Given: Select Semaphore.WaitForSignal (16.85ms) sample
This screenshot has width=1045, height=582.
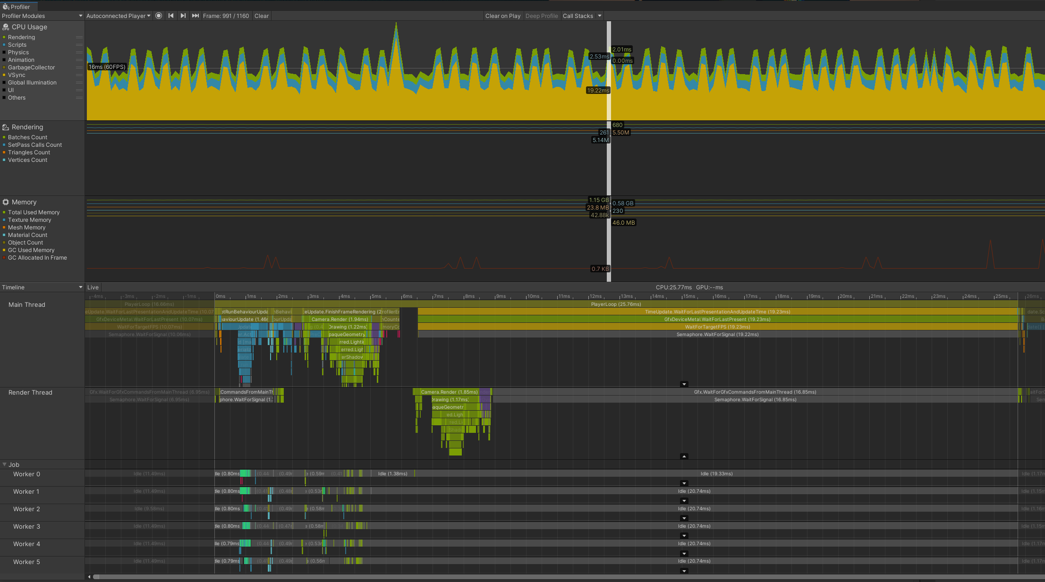Looking at the screenshot, I should pos(755,399).
